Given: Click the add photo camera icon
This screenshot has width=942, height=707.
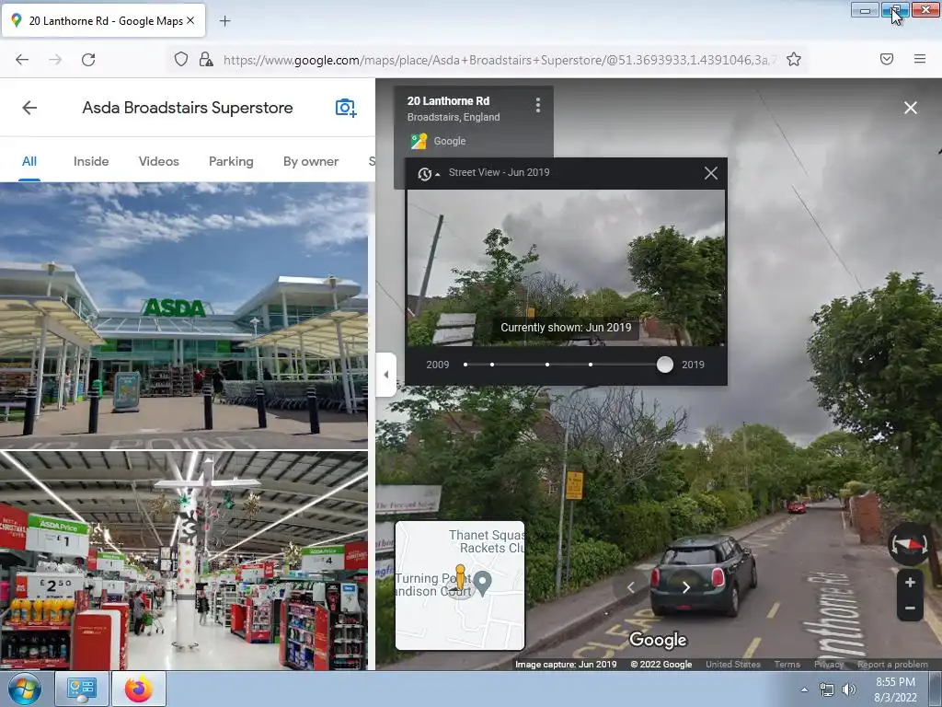Looking at the screenshot, I should (346, 108).
